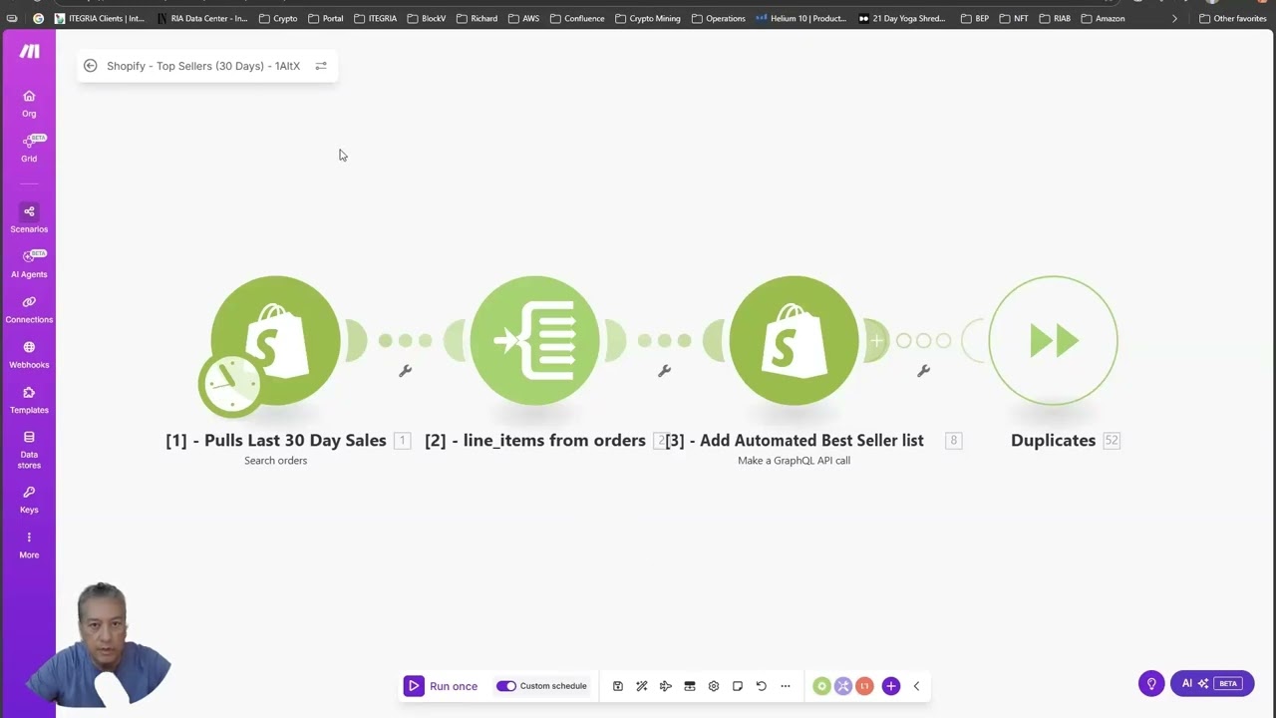Click the undo arrow in toolbar

pos(762,686)
